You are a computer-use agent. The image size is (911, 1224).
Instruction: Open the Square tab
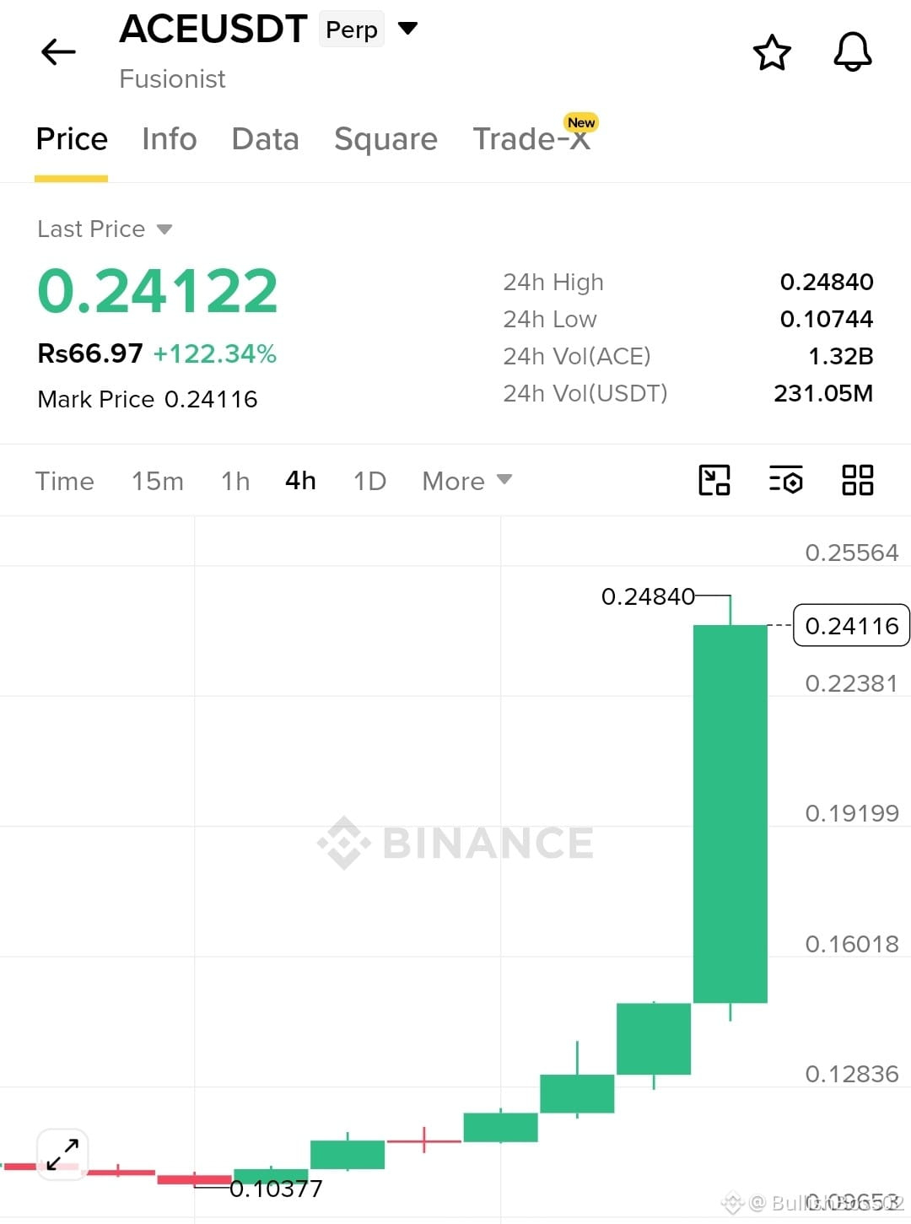(x=385, y=139)
